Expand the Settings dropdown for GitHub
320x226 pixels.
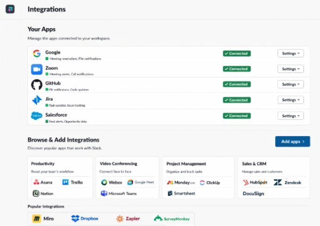(x=290, y=84)
